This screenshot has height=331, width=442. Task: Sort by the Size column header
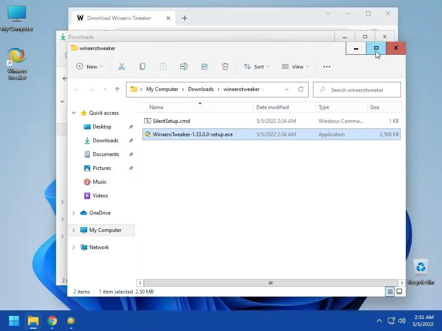(x=385, y=107)
